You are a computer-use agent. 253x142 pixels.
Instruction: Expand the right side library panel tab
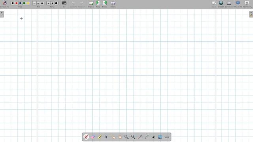[x=251, y=14]
